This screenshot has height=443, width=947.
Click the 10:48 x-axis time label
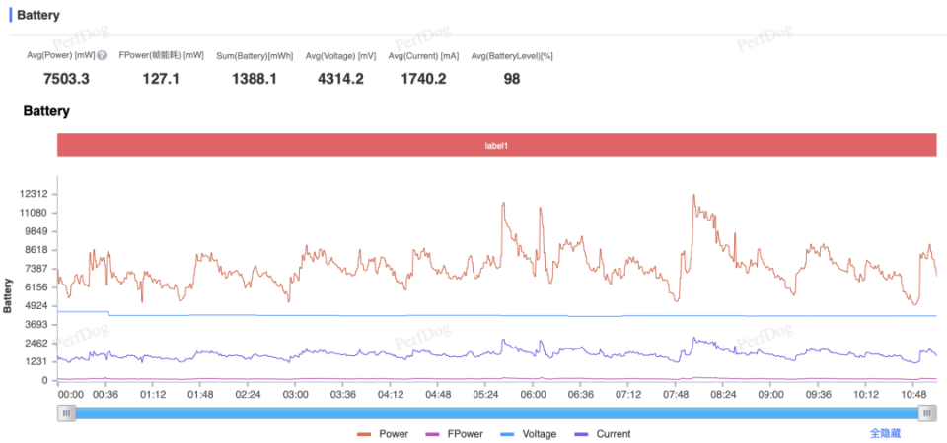(913, 395)
